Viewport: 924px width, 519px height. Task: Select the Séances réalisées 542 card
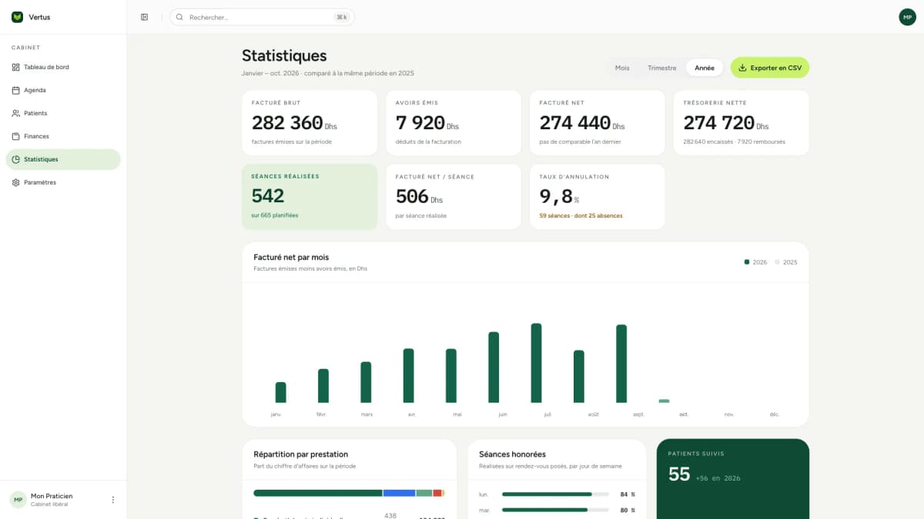tap(310, 197)
